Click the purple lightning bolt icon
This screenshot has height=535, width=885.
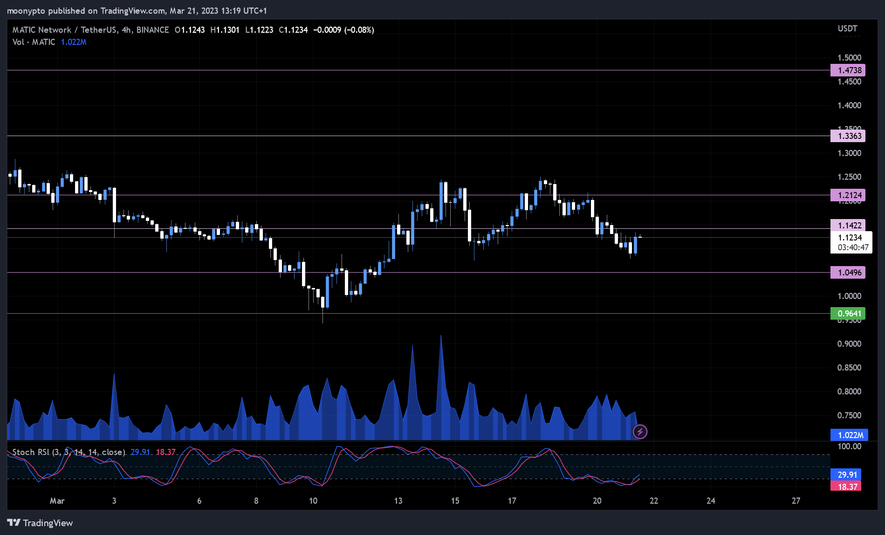640,432
